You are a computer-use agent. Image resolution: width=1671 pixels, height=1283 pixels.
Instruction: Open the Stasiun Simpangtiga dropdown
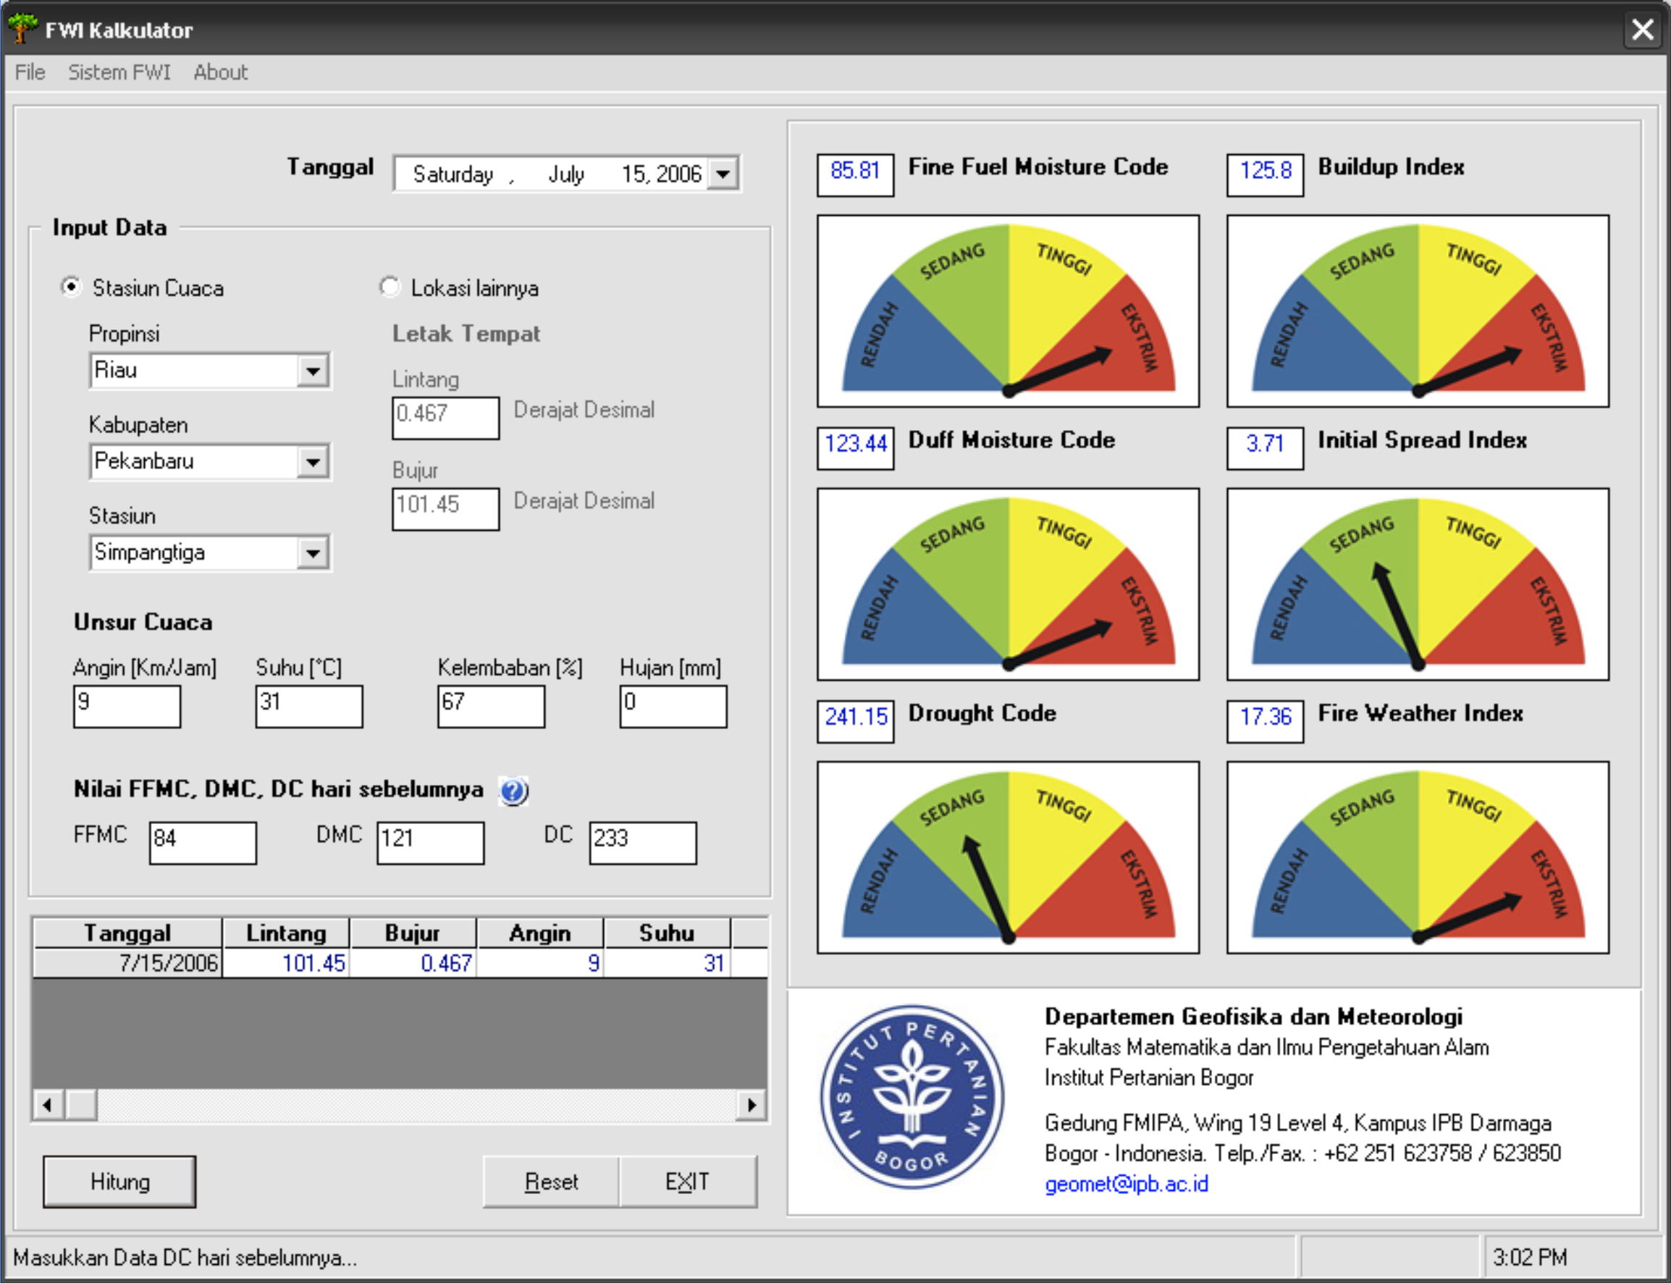pyautogui.click(x=312, y=553)
